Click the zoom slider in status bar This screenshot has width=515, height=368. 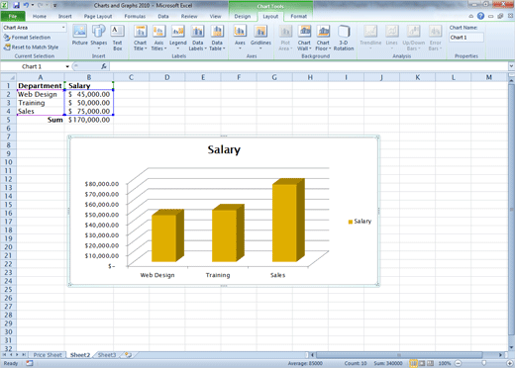[x=484, y=363]
